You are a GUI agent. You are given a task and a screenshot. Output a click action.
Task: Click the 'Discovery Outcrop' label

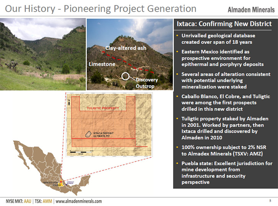click(x=147, y=83)
